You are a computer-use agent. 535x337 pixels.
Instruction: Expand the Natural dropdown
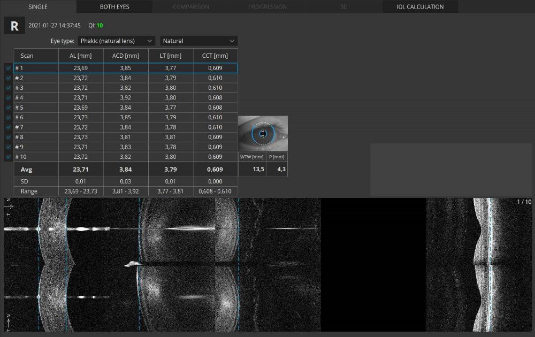point(198,41)
